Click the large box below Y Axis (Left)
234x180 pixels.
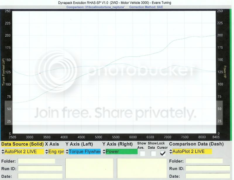point(90,169)
